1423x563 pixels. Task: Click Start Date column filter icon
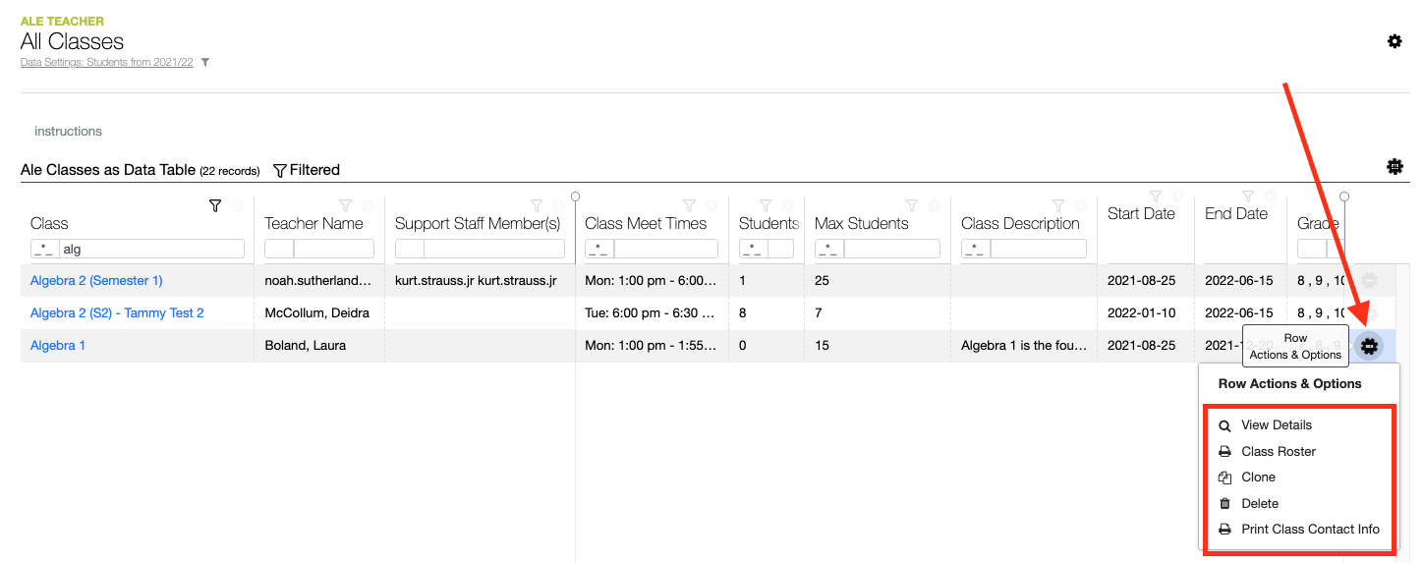1156,196
